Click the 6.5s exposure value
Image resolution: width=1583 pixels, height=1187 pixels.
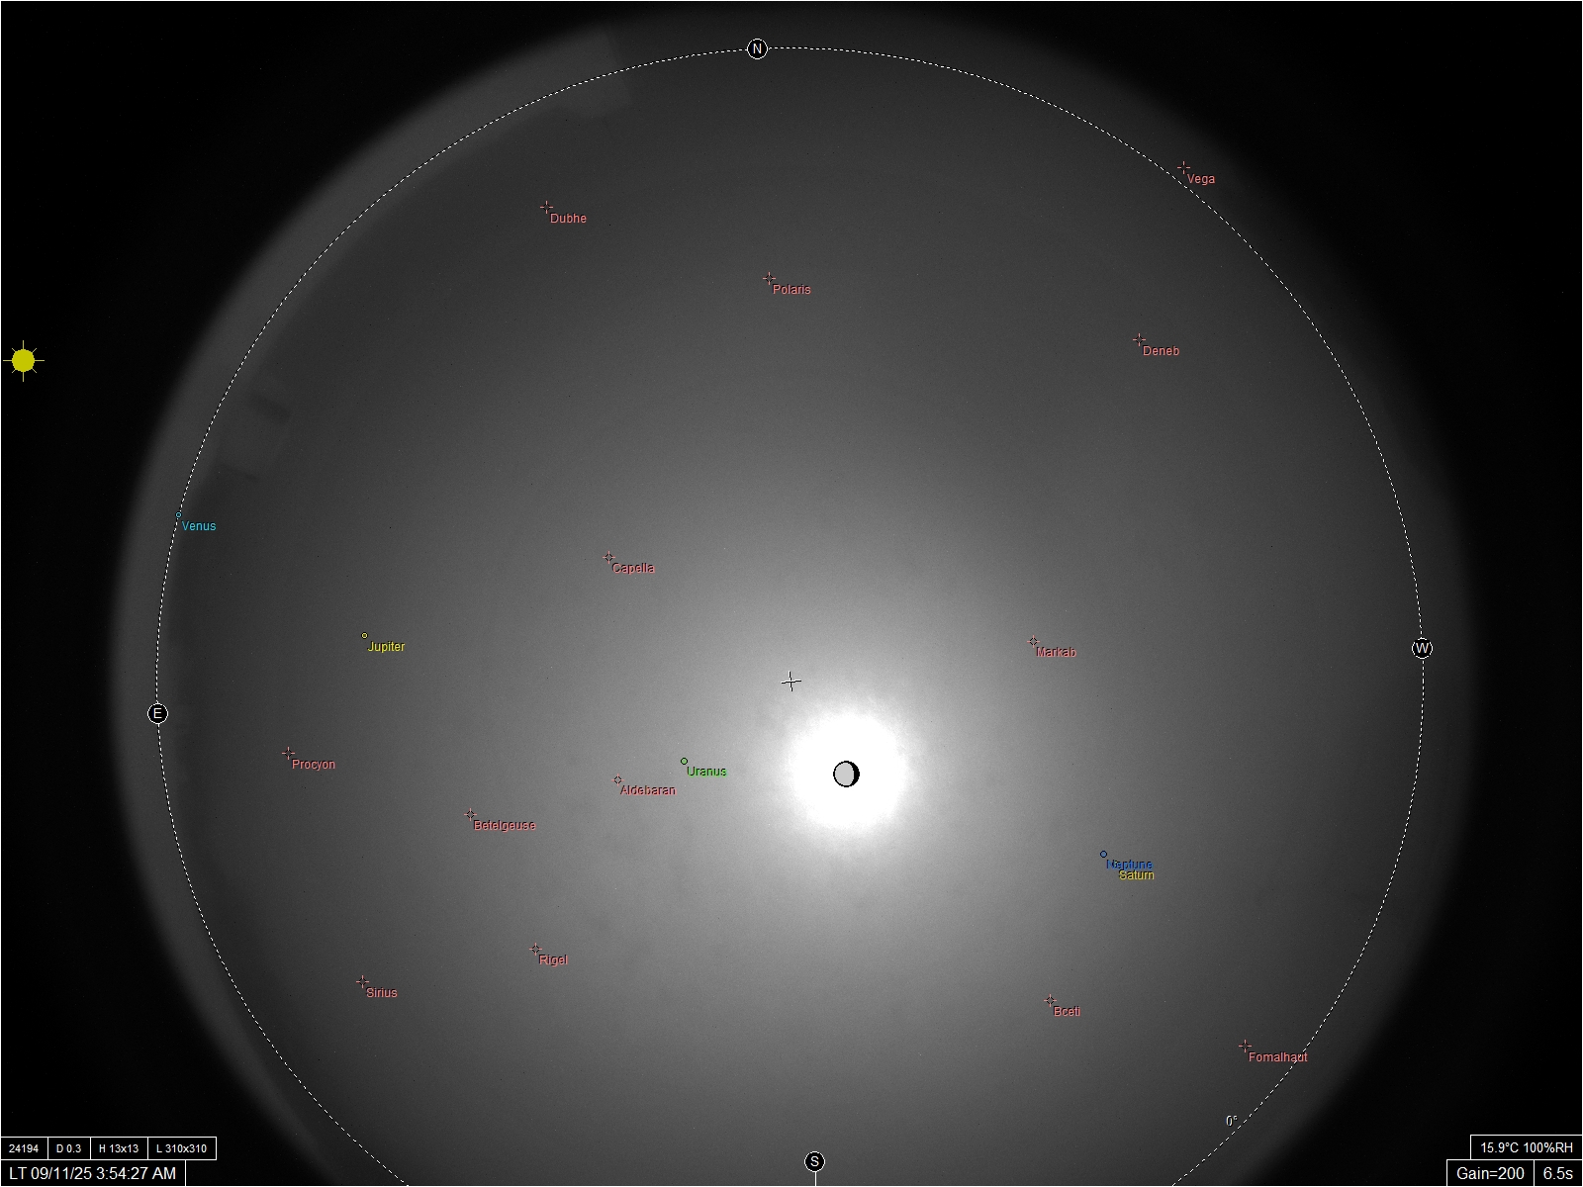point(1558,1173)
